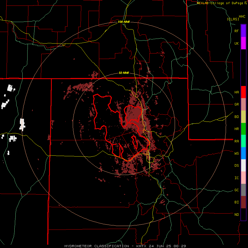The width and height of the screenshot is (248, 248).
Task: Click the UK legend label
Action: (x=236, y=43)
